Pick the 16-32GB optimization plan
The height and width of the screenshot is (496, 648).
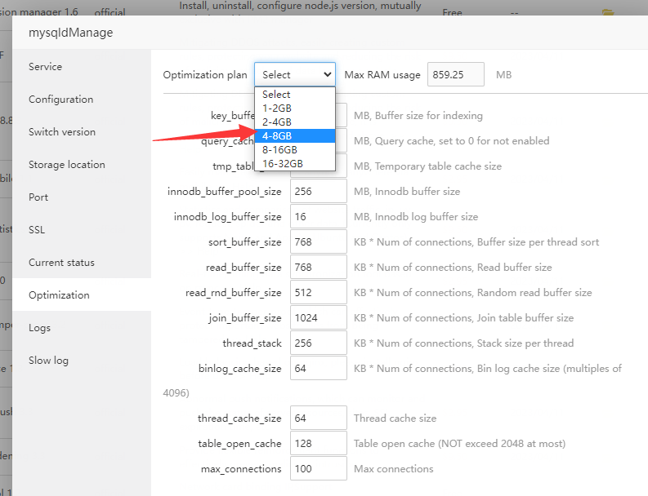(295, 164)
